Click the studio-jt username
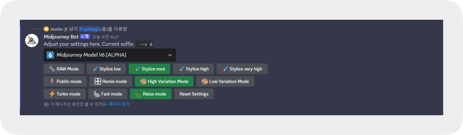Screen dimensions: 463x135 click(x=59, y=29)
